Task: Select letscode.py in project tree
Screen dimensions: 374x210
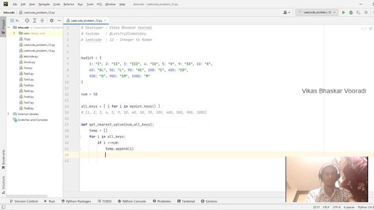Action: (x=29, y=56)
